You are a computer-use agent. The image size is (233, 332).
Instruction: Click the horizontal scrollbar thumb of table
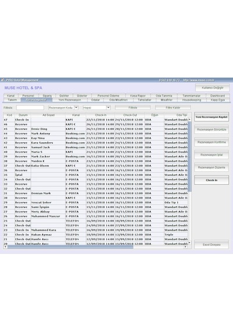[x=70, y=247]
